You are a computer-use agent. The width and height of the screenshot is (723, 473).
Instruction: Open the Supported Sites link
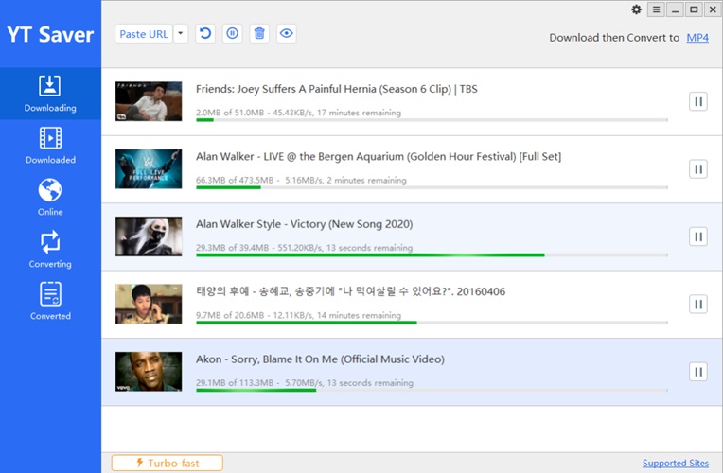click(x=676, y=463)
